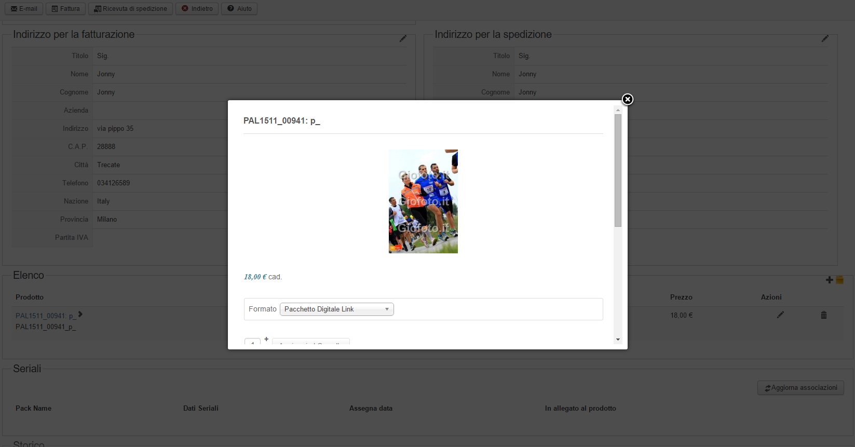Click the Elenco section heading
Image resolution: width=855 pixels, height=447 pixels.
coord(29,275)
